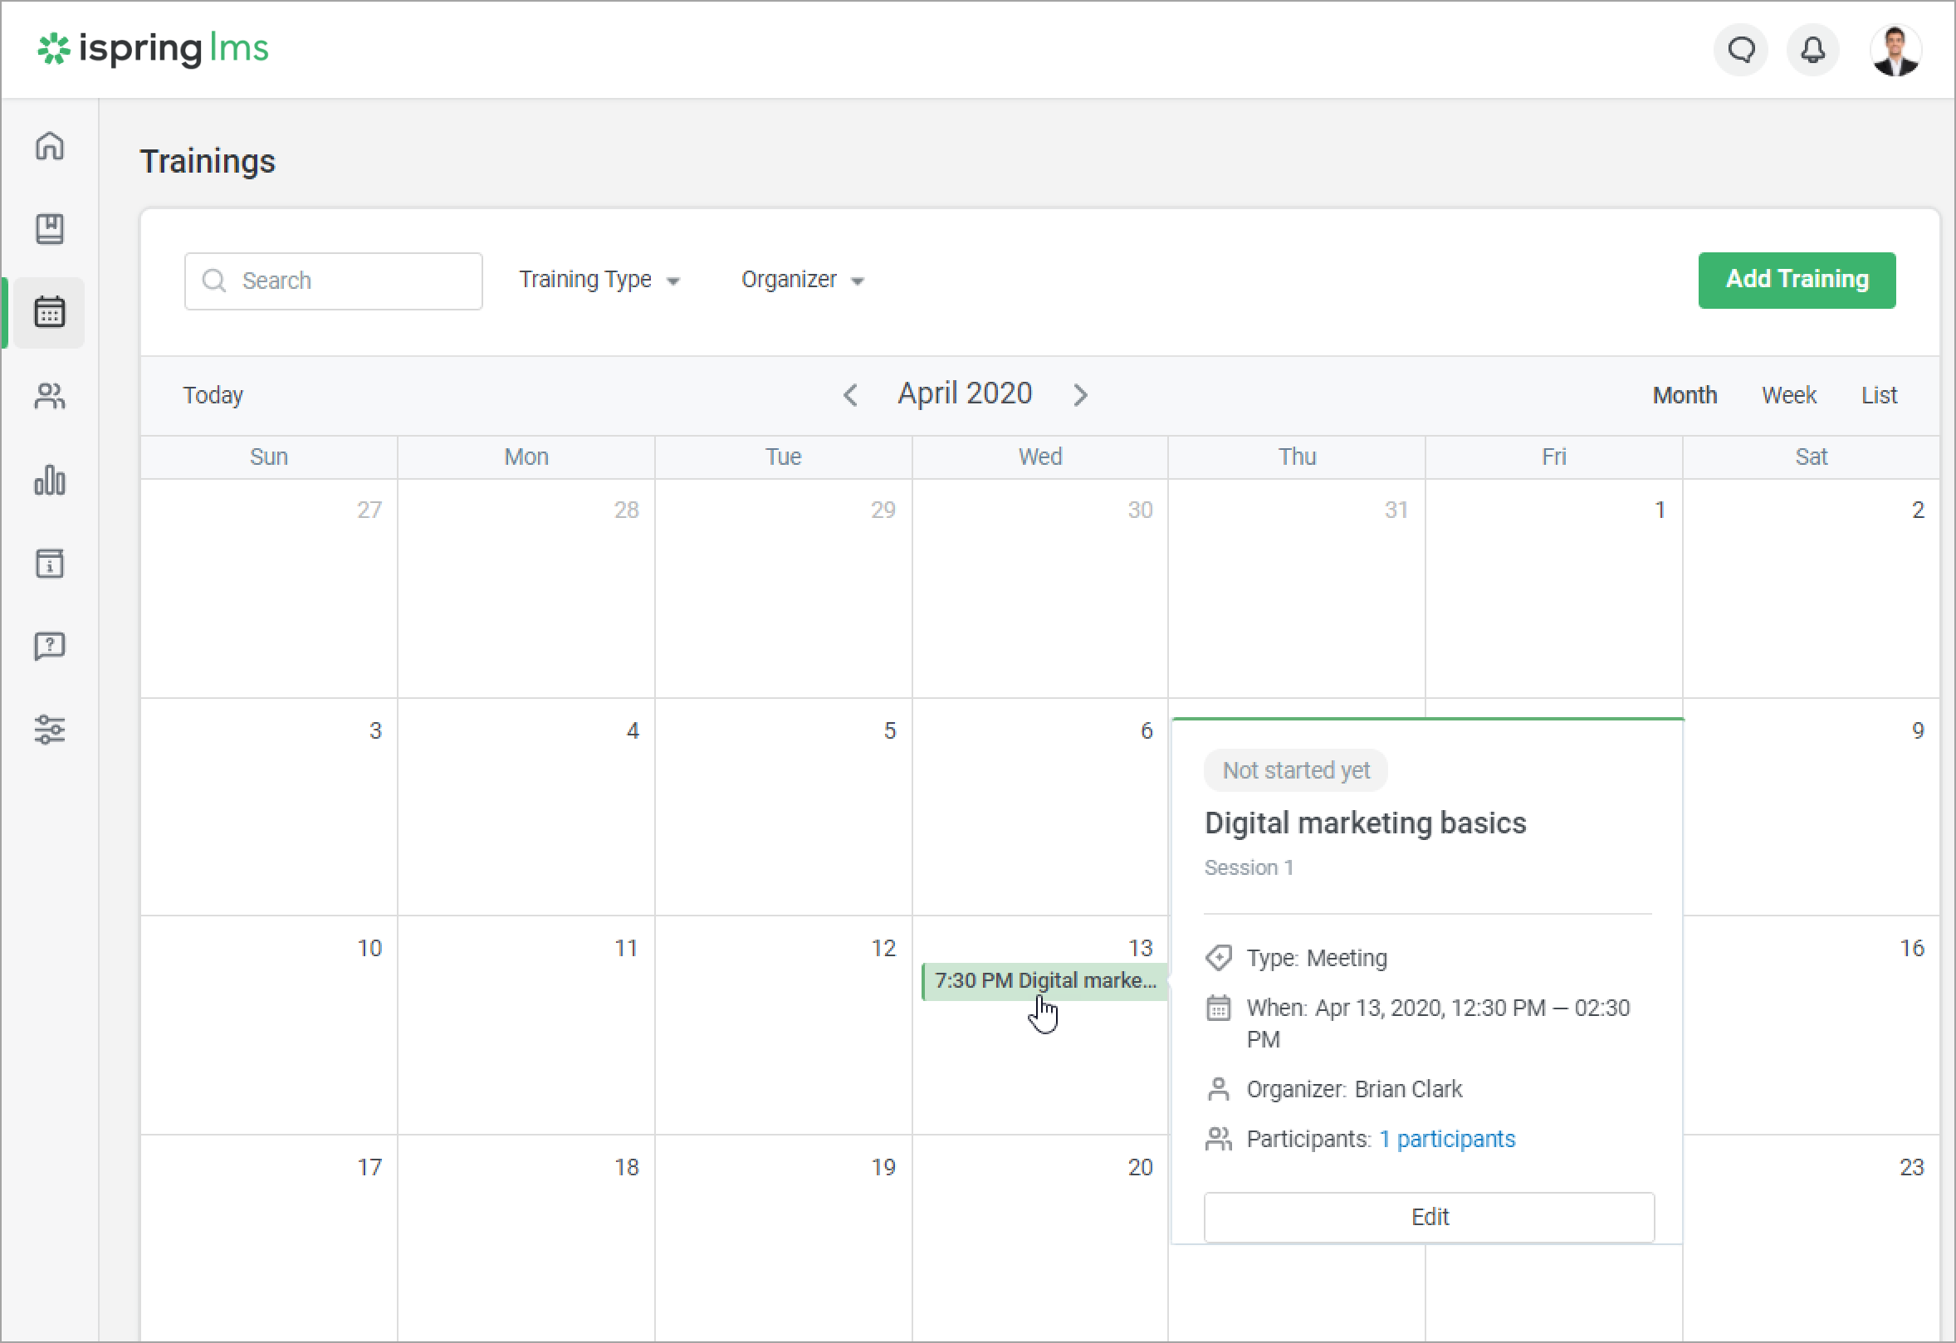Open the Courses book icon in sidebar
The width and height of the screenshot is (1956, 1343).
(50, 229)
